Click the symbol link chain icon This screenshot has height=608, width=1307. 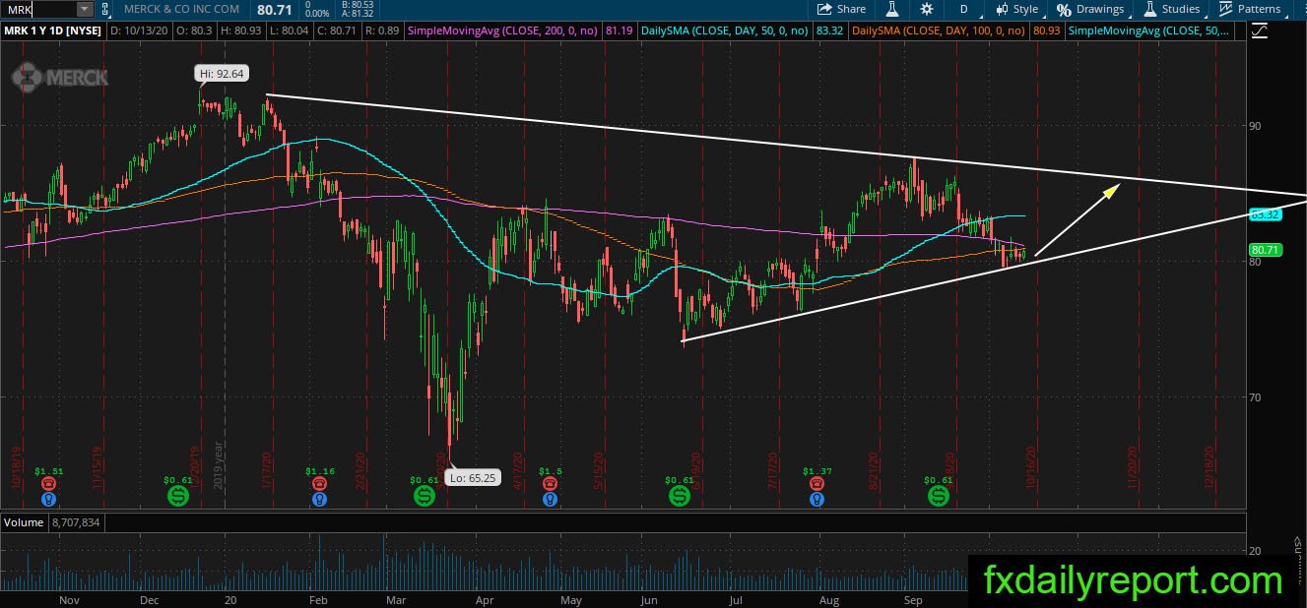point(104,9)
